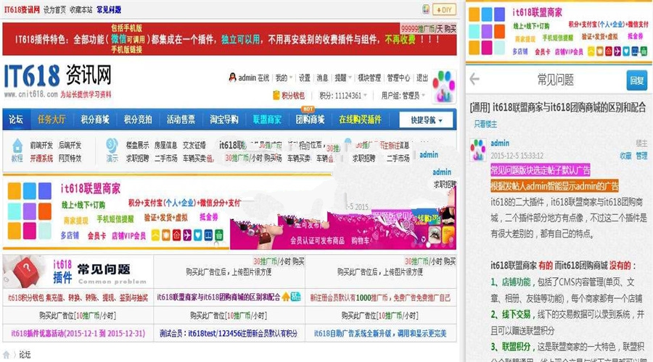This screenshot has width=653, height=362.
Task: Click the 演示 round icon
Action: (x=112, y=146)
